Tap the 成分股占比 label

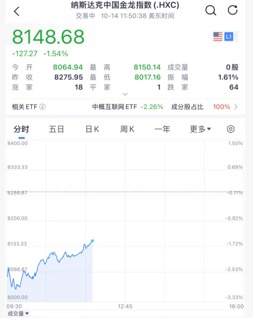(187, 107)
